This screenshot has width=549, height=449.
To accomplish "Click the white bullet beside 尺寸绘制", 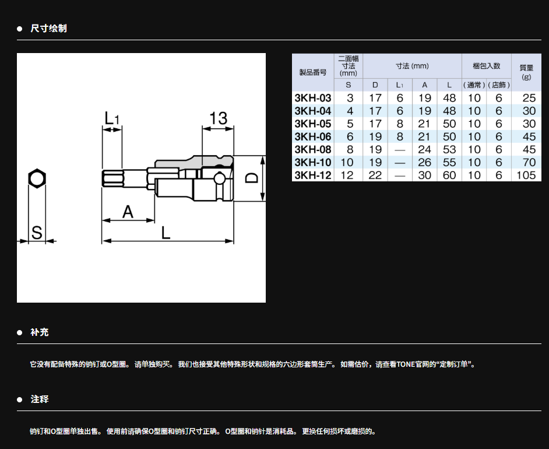I will coord(19,29).
